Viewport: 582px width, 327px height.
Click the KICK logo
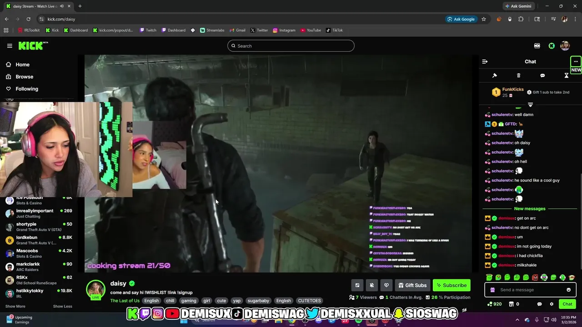point(33,45)
